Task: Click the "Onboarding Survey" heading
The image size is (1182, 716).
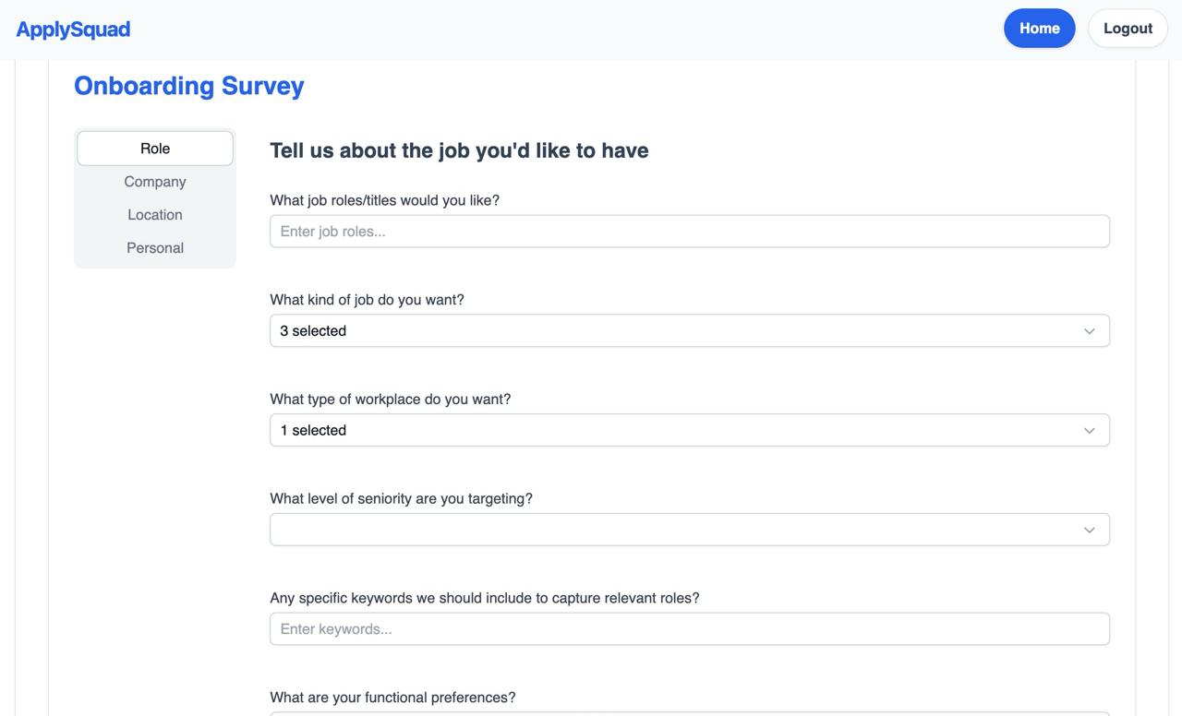Action: point(188,86)
